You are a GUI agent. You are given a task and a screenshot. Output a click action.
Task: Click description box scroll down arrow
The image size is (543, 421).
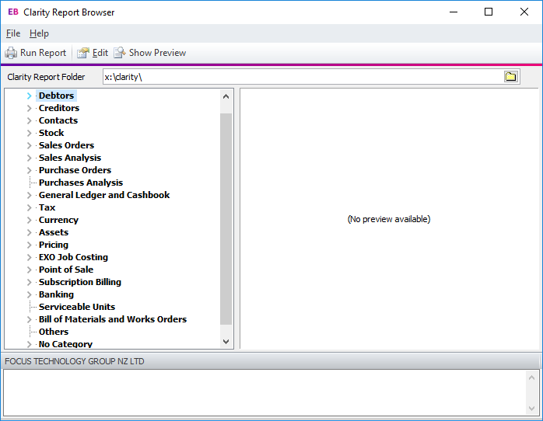click(x=531, y=409)
